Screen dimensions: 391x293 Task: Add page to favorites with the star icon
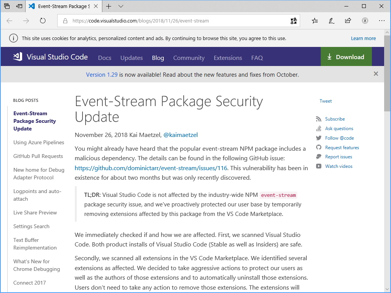point(315,21)
